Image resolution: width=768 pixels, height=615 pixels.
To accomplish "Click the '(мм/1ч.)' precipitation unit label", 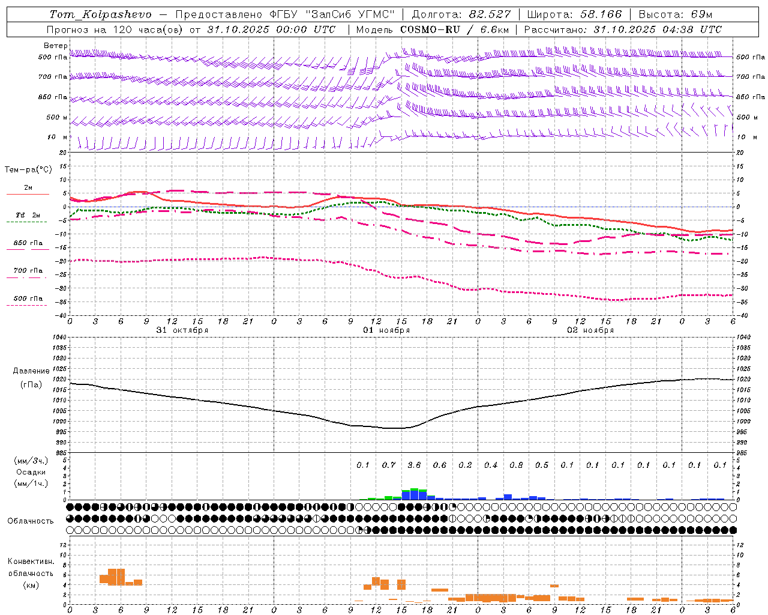I will pos(32,483).
